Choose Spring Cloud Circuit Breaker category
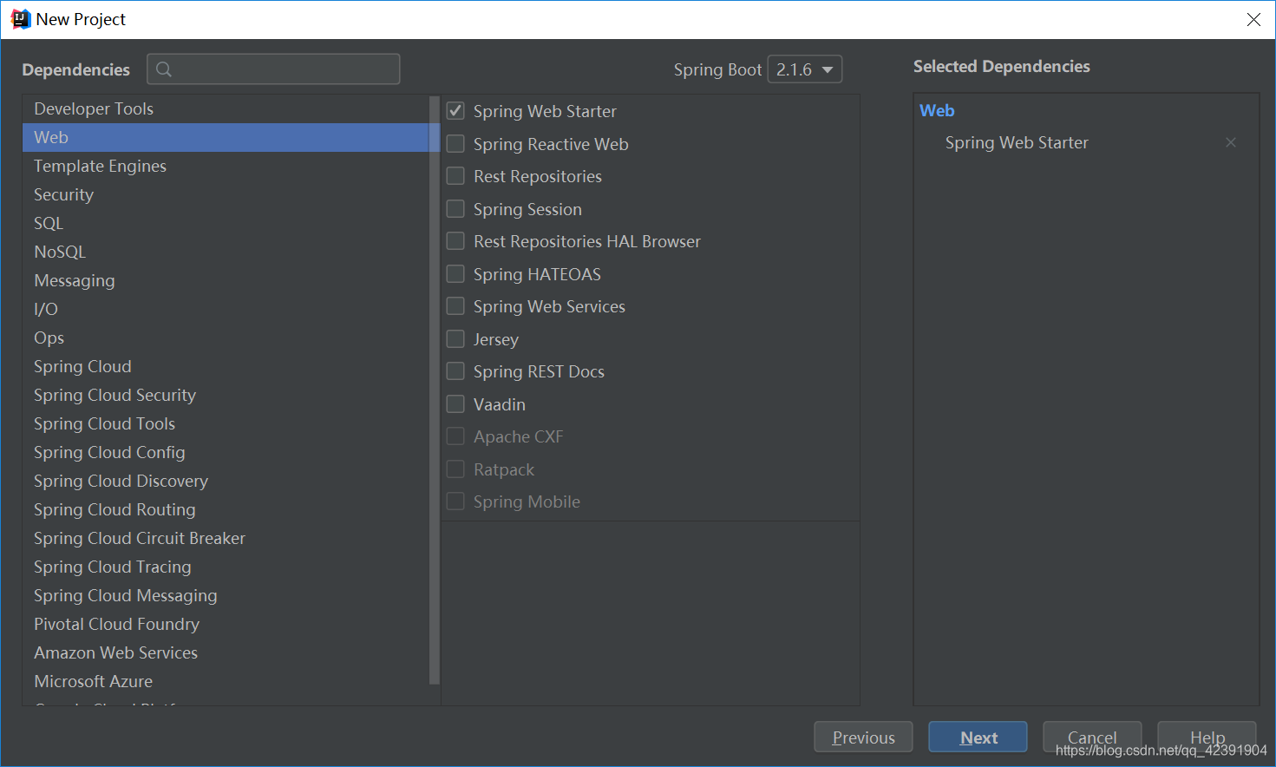 [226, 538]
